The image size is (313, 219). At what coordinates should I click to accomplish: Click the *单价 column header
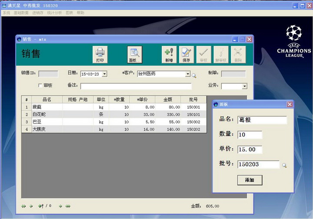pyautogui.click(x=143, y=100)
